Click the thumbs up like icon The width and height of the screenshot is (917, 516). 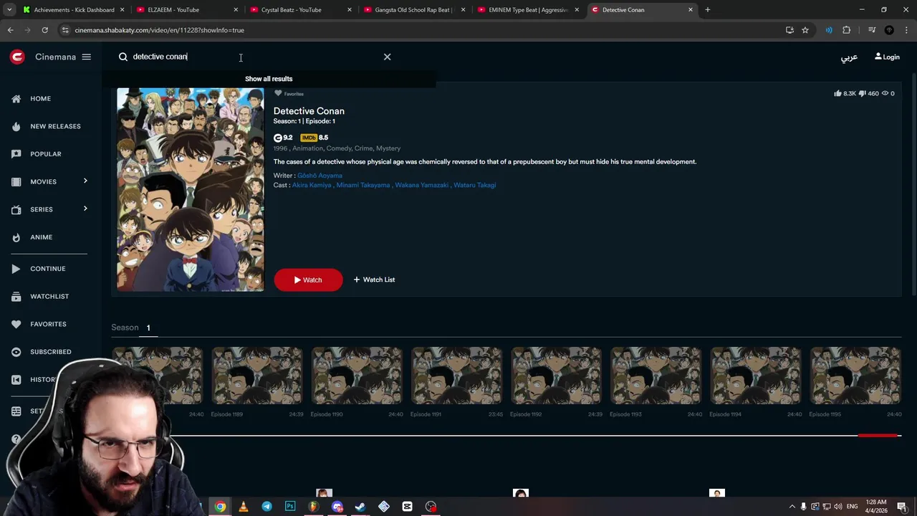point(837,93)
